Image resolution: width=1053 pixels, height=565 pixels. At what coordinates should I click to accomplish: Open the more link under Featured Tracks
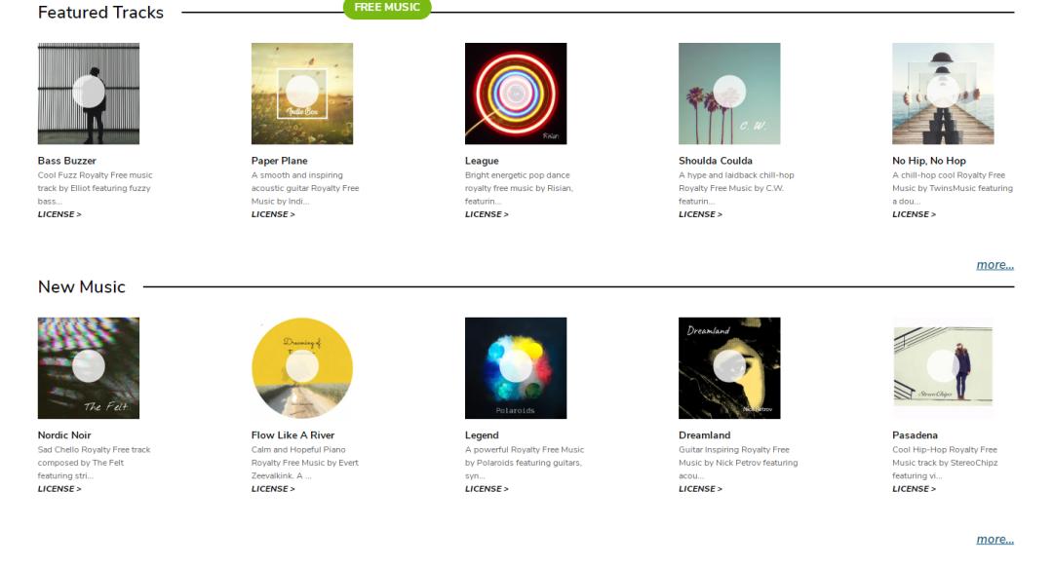994,265
